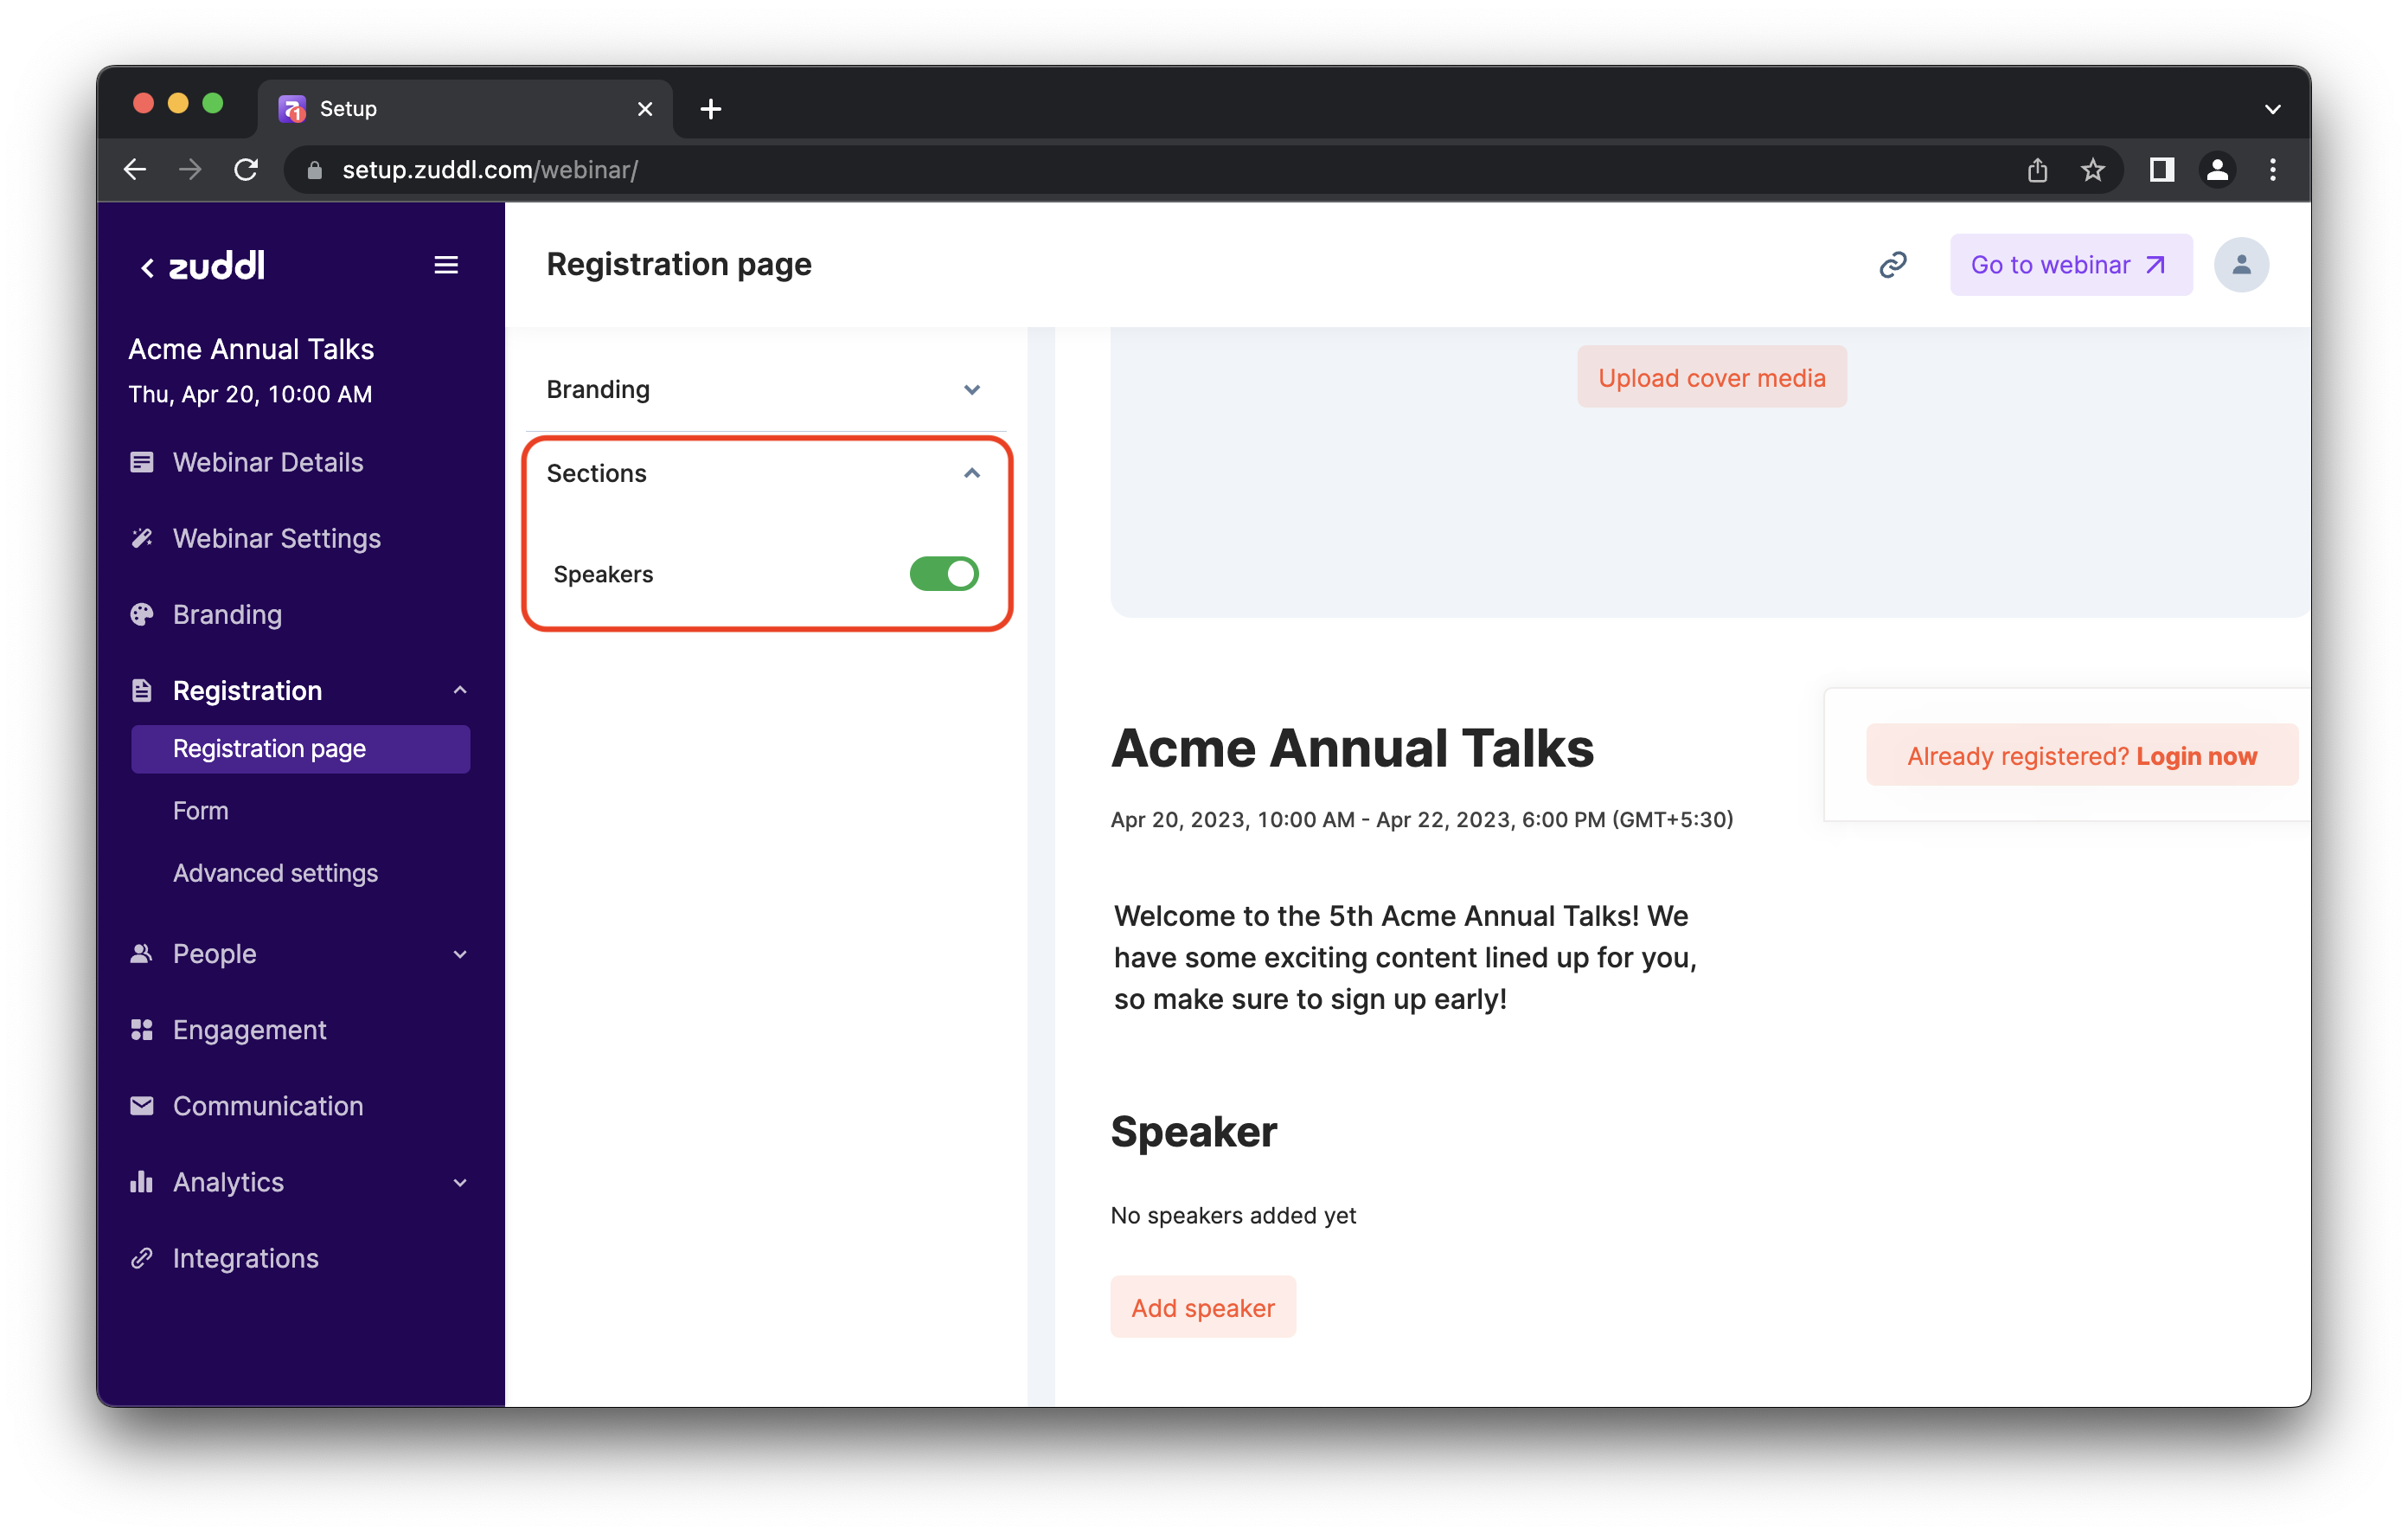Collapse sidebar using hamburger menu icon
Viewport: 2408px width, 1535px height.
(446, 265)
